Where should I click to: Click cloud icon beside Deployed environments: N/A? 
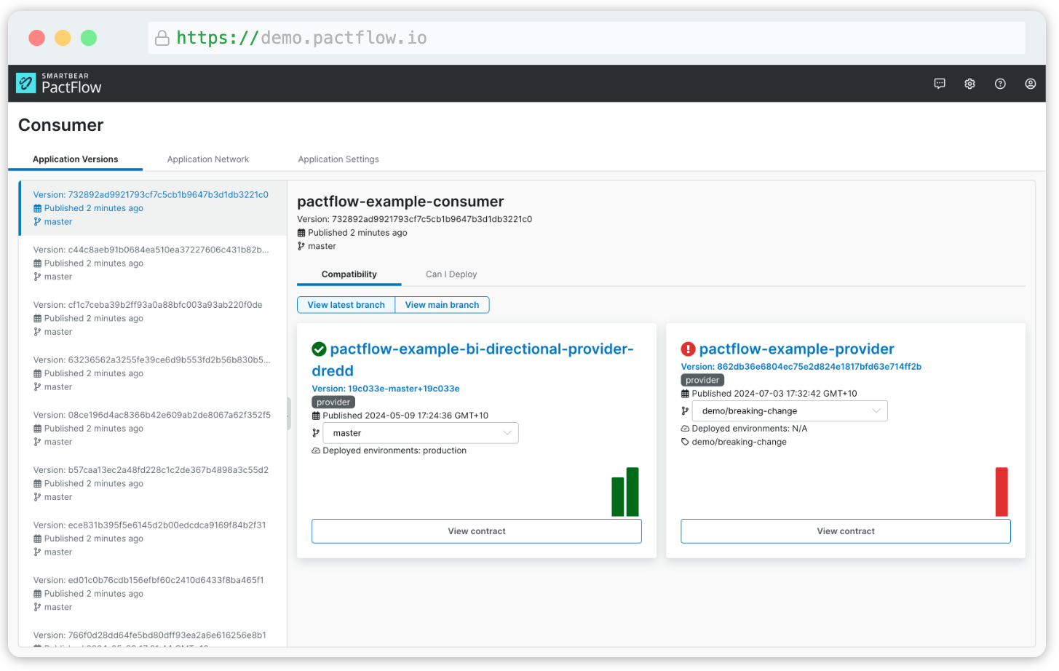point(685,429)
